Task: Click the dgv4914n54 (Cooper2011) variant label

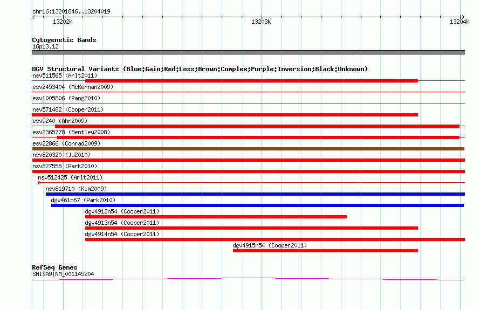Action: click(x=122, y=234)
